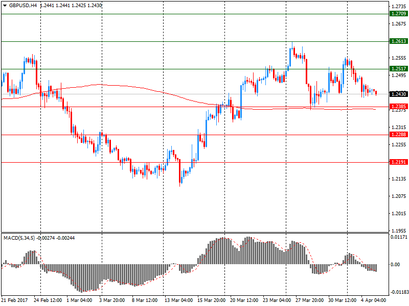Select the red 1.2385 support level tag
Viewport: 409px width, 306px height.
point(398,107)
